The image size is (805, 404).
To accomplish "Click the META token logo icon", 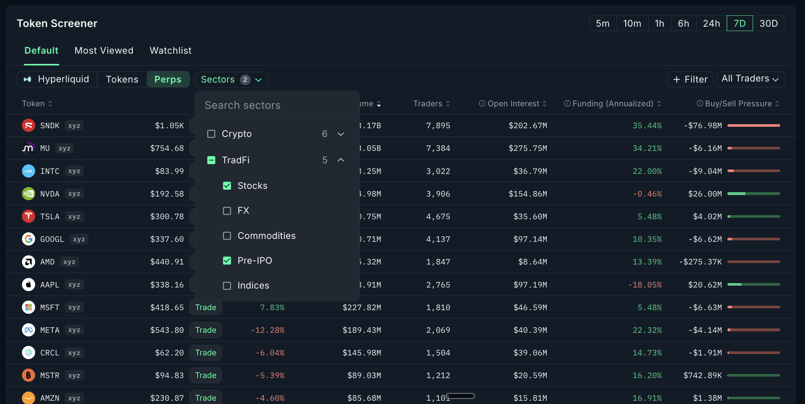I will [29, 330].
